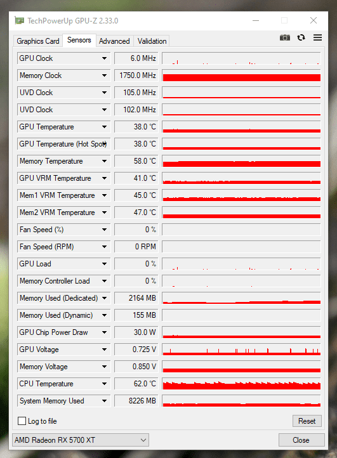Open the Advanced tab

(114, 41)
